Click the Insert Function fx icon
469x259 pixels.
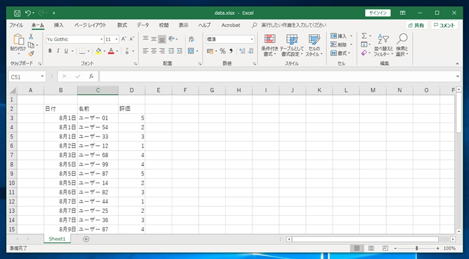point(91,77)
